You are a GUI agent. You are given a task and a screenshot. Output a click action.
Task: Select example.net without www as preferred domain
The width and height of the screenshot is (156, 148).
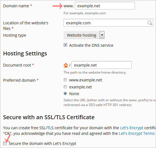(65, 87)
